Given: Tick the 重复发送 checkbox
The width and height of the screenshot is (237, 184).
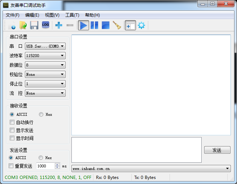Looking at the screenshot, I should click(x=11, y=166).
